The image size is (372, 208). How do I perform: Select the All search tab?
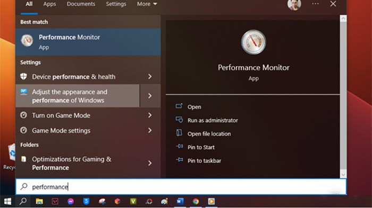point(29,4)
